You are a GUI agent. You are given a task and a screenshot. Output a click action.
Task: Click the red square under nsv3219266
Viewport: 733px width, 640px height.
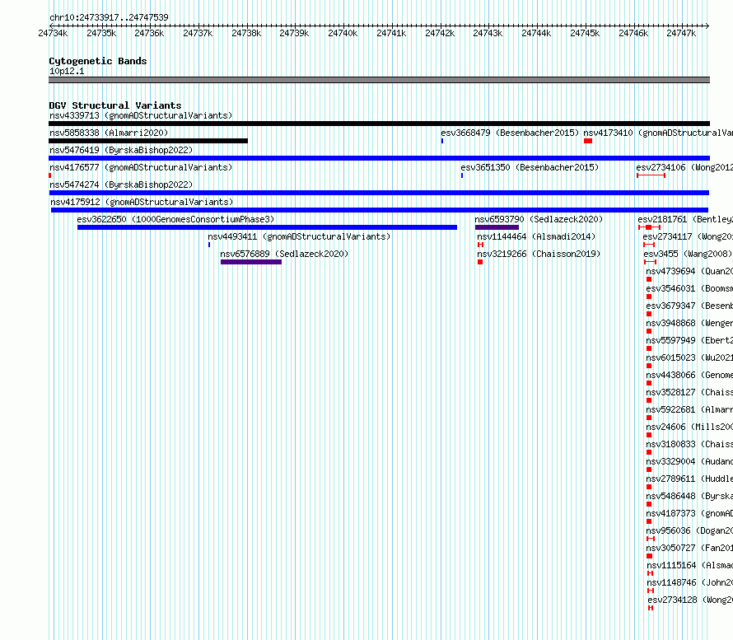pos(480,262)
